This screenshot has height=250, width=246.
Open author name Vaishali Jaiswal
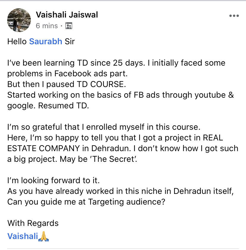(67, 15)
